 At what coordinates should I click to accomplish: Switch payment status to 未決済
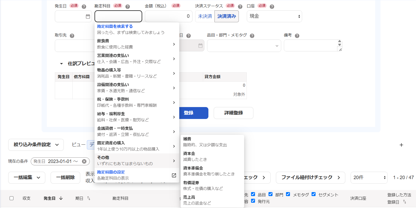(205, 16)
